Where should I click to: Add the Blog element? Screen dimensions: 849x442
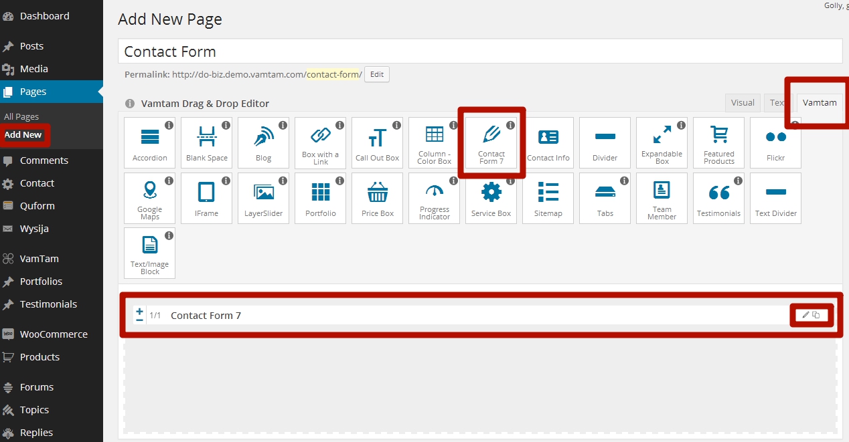coord(263,142)
